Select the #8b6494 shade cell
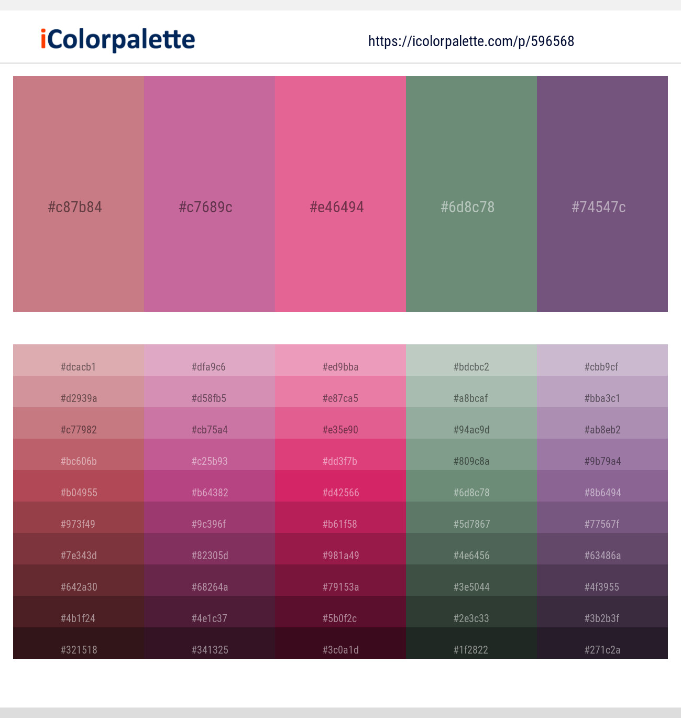681x718 pixels. coord(602,486)
